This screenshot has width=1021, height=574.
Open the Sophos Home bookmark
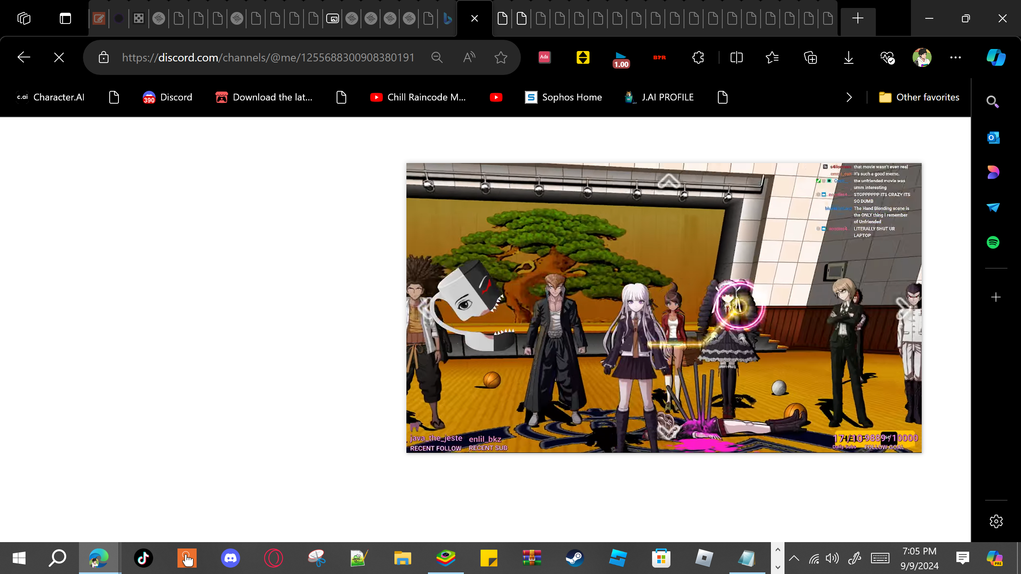click(x=563, y=97)
